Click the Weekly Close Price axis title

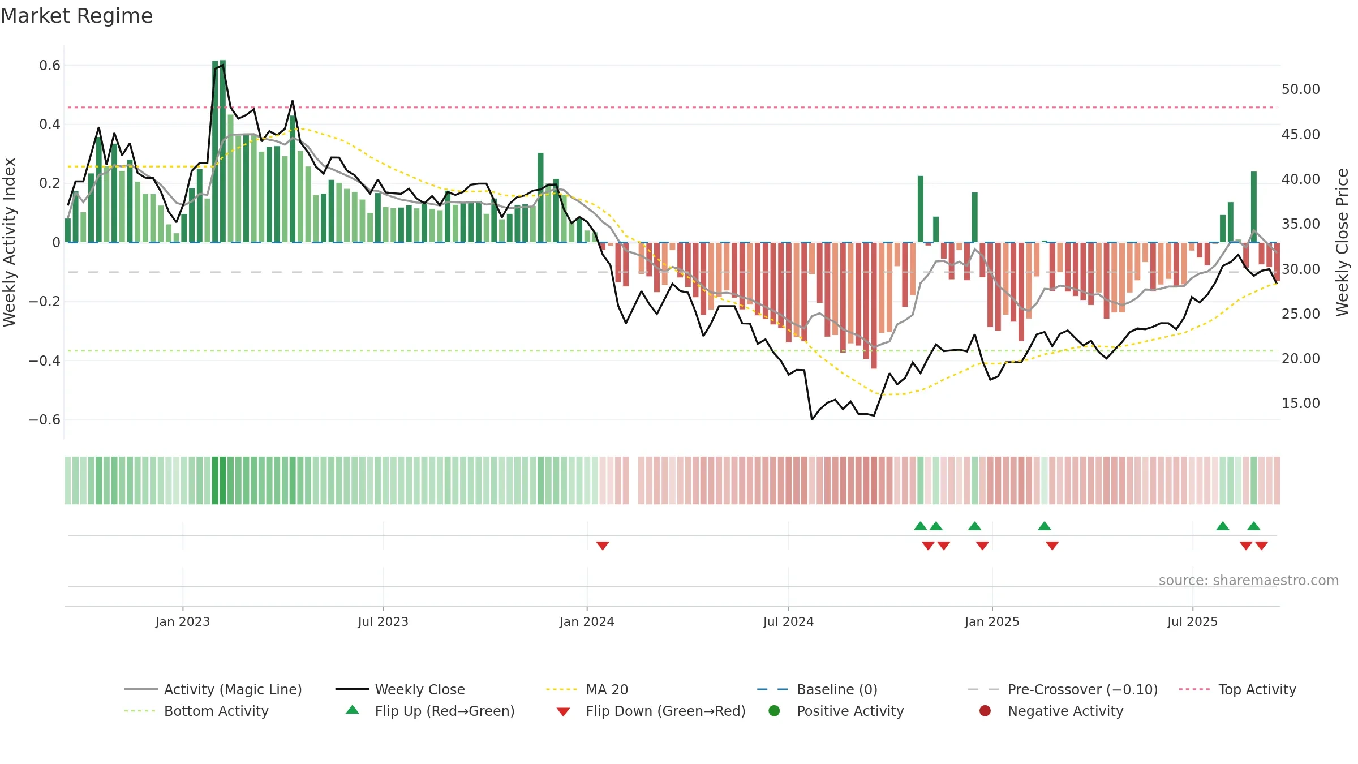click(1342, 242)
